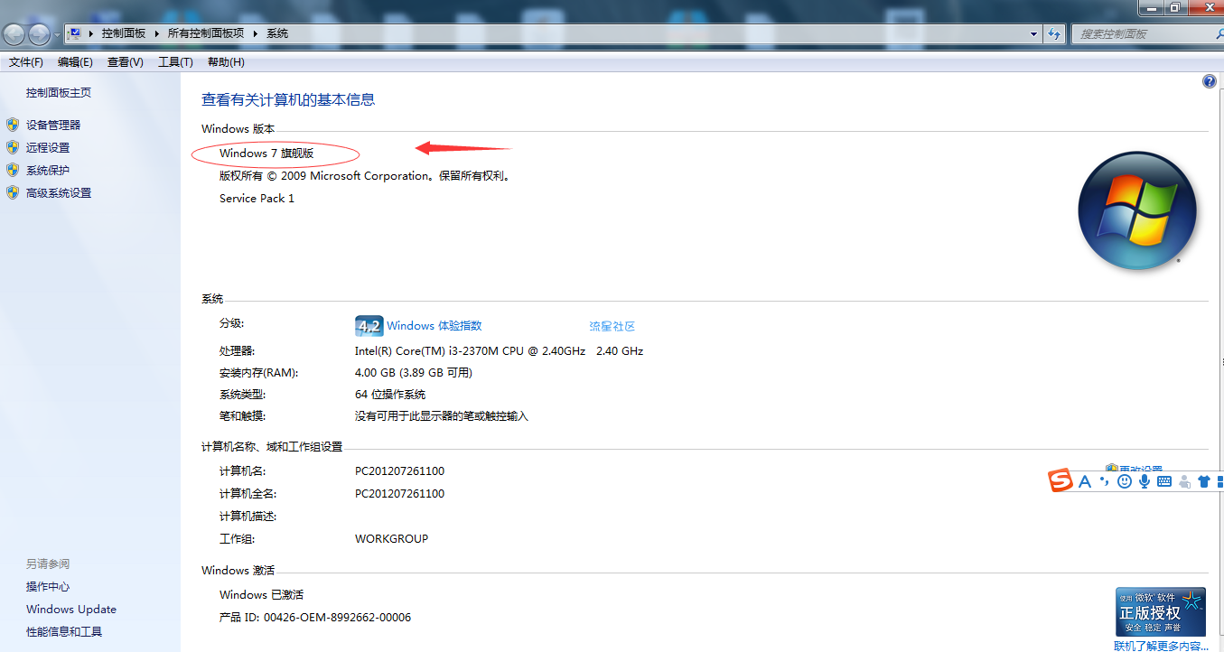Open the 文件(F) menu
The width and height of the screenshot is (1224, 652).
pos(26,62)
